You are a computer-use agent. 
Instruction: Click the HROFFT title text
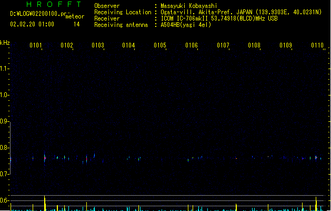coord(54,4)
